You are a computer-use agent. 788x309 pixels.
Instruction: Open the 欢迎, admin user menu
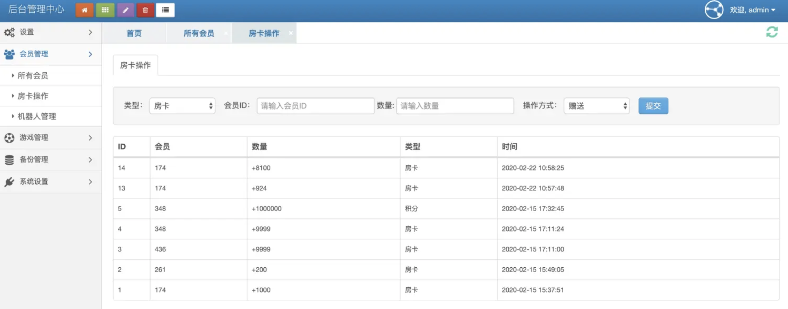[x=753, y=10]
